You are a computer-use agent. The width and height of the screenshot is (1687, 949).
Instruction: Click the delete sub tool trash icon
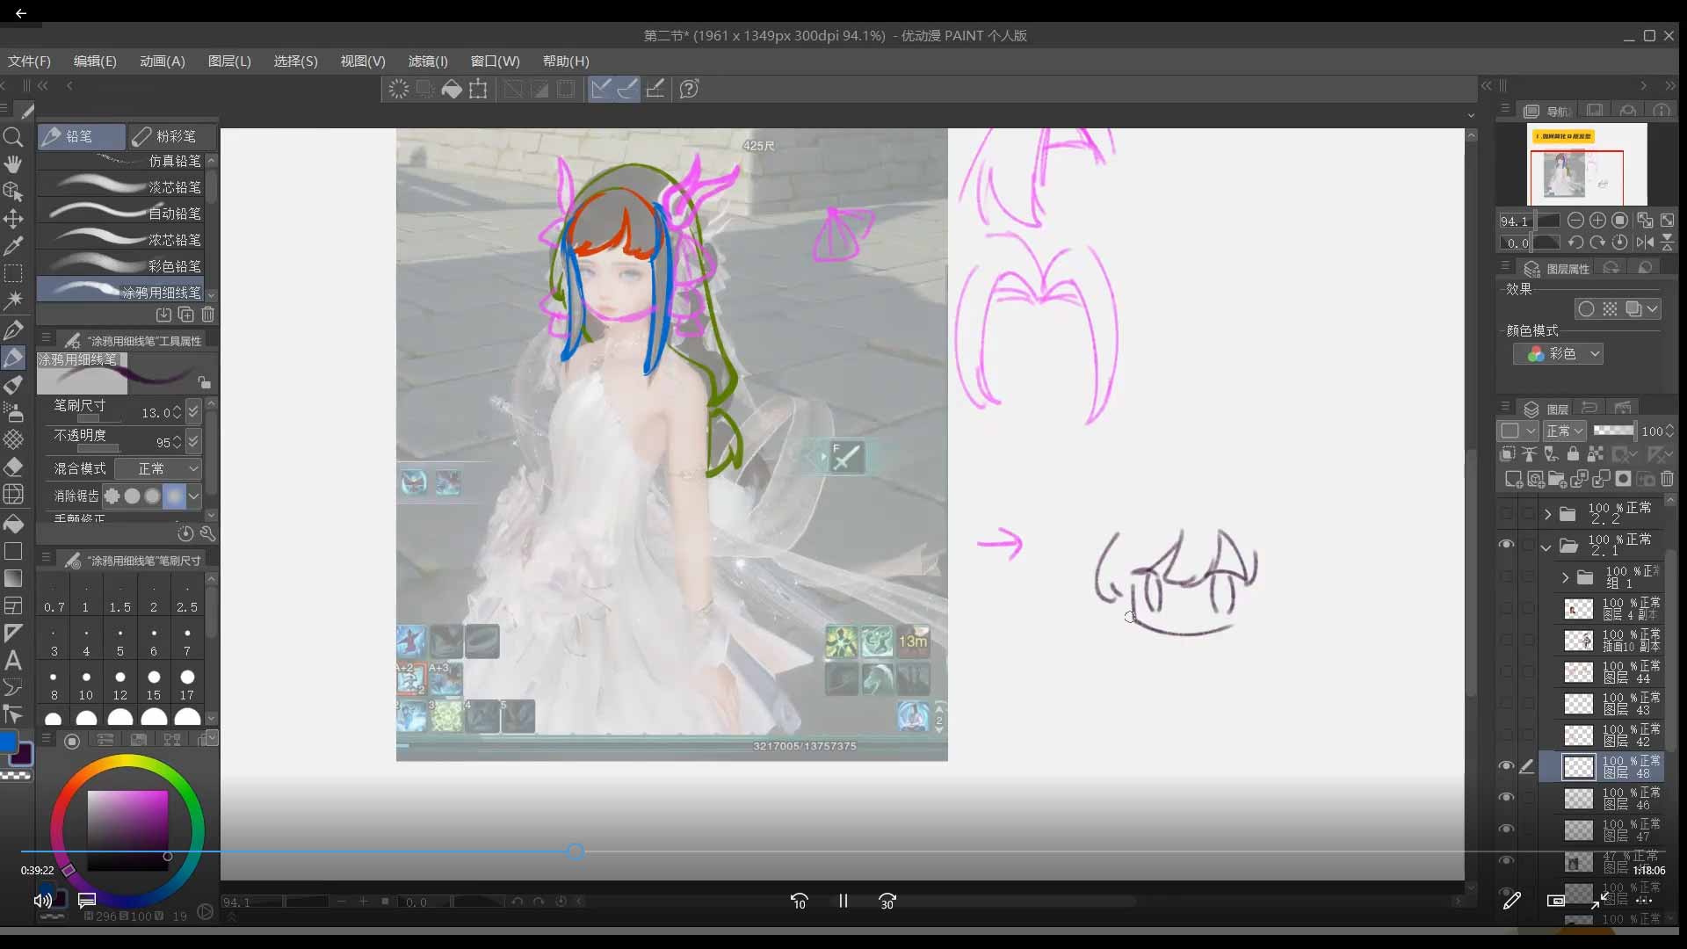point(208,315)
